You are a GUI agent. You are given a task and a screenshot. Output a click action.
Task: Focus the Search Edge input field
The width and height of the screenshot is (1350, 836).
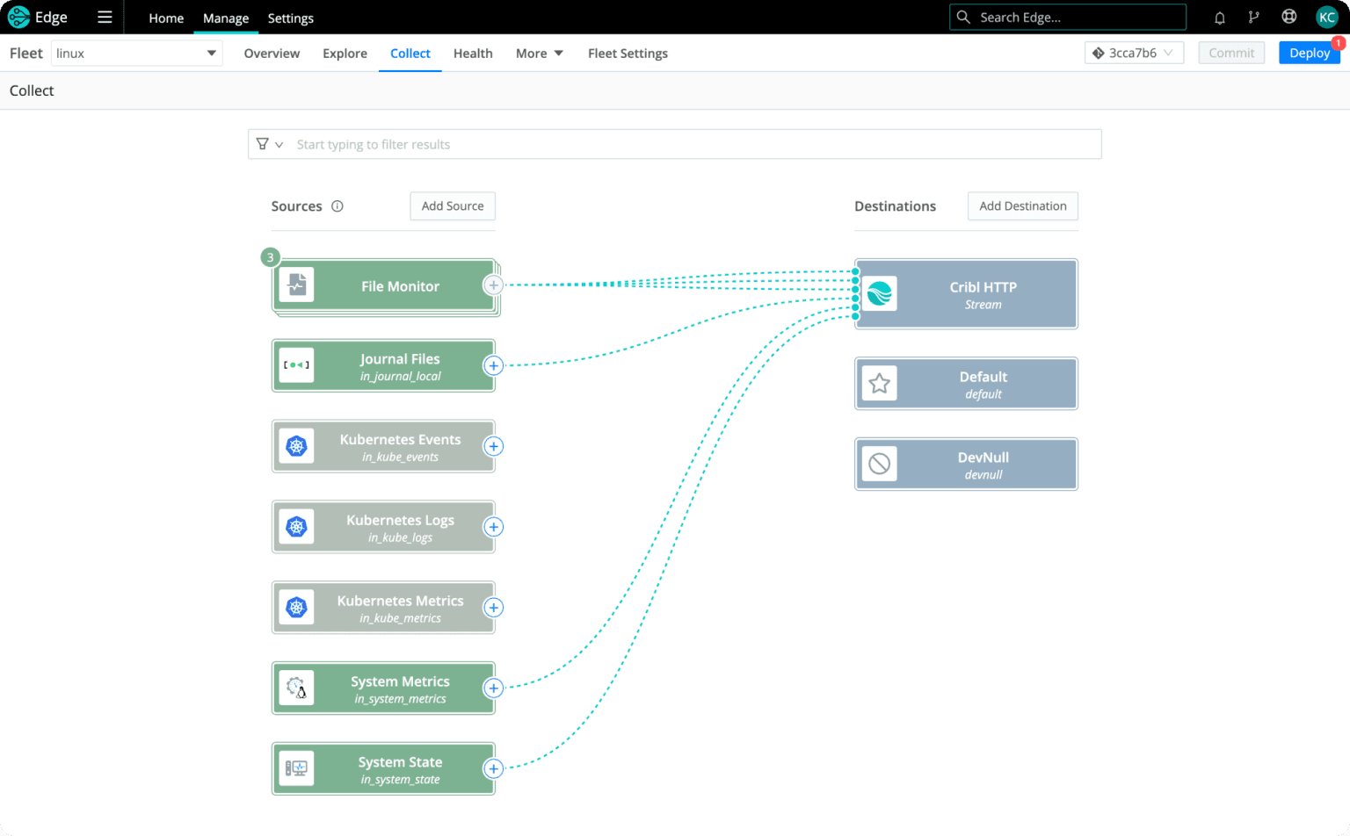click(x=1077, y=18)
